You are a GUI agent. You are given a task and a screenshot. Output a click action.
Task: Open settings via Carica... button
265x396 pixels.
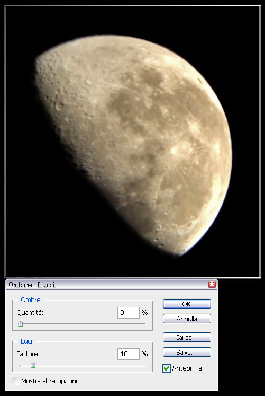(x=187, y=337)
